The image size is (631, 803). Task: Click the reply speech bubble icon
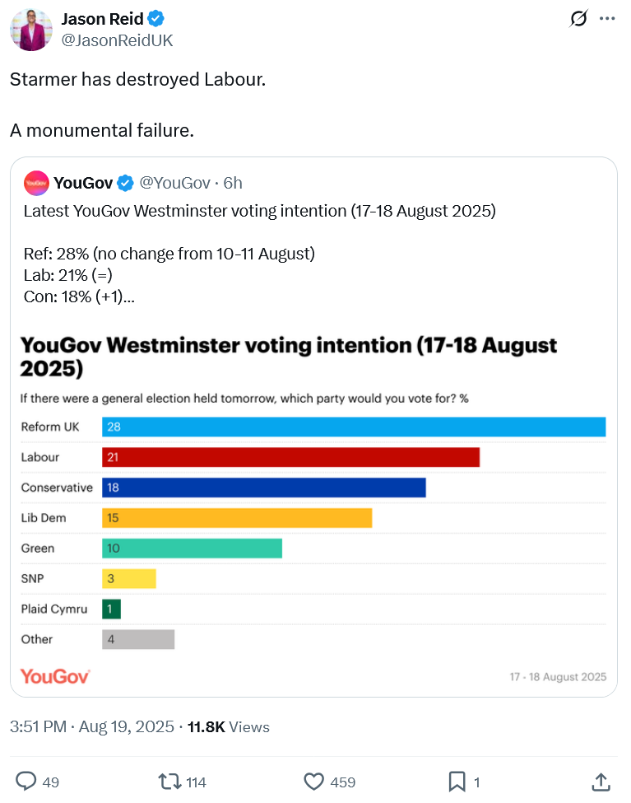(x=26, y=781)
